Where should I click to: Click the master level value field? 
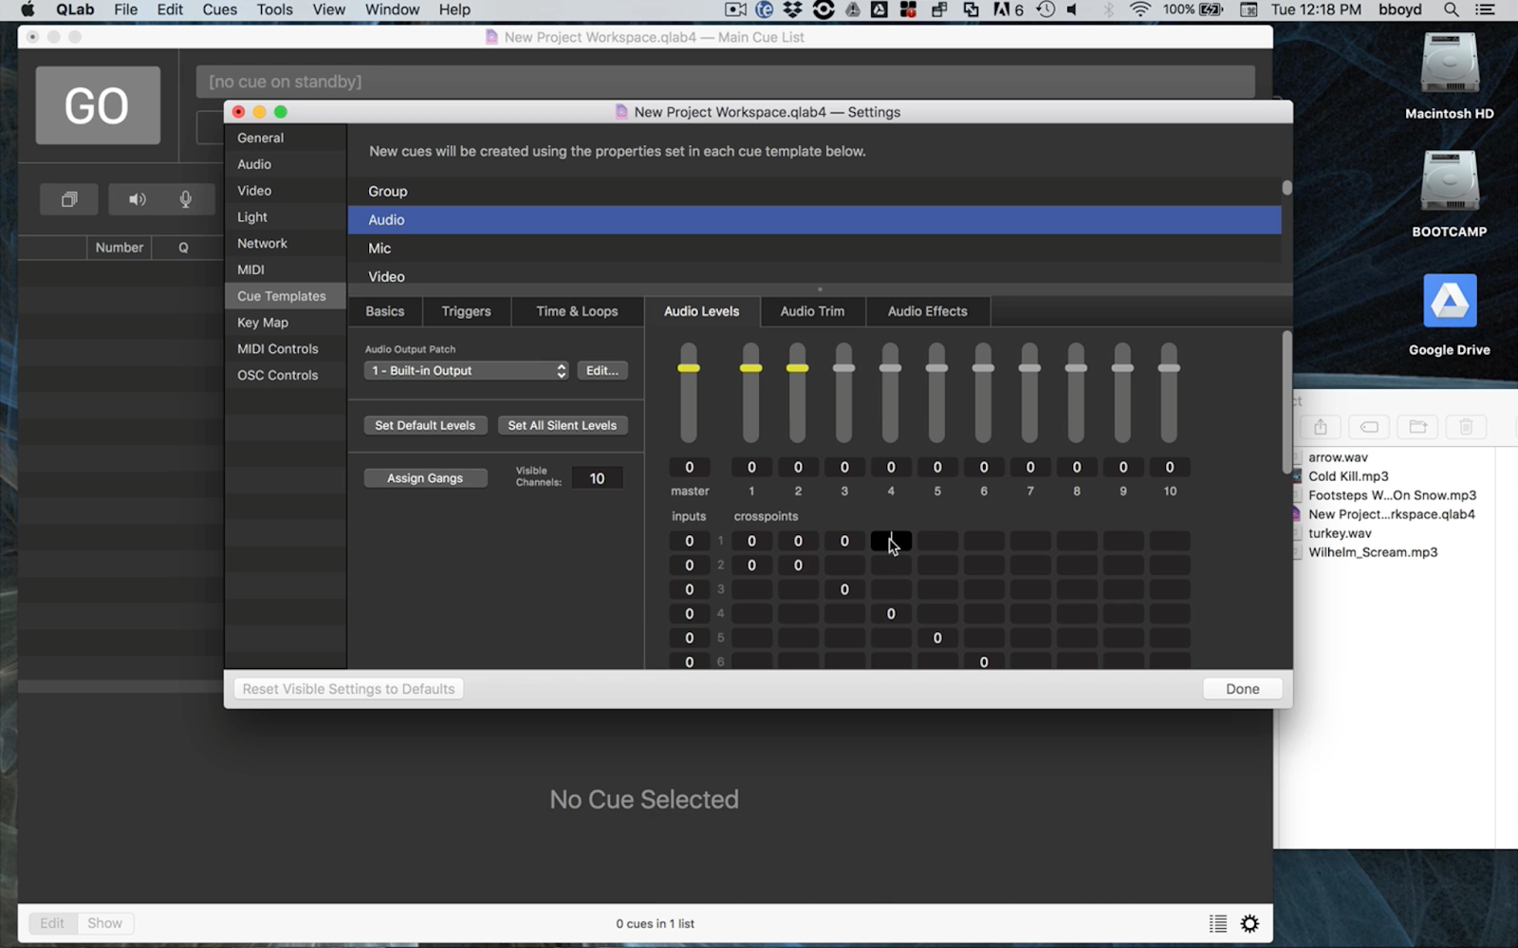[x=690, y=467]
